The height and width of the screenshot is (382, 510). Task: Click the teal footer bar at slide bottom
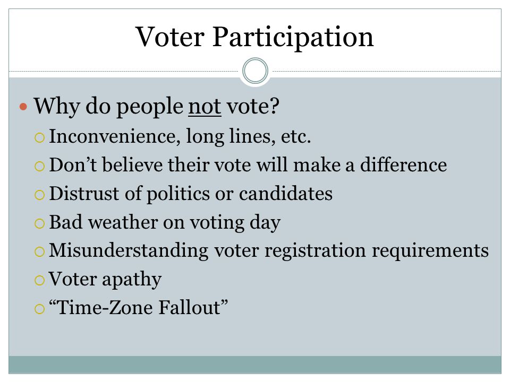(x=255, y=364)
